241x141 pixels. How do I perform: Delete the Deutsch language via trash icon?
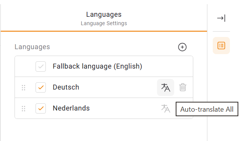pos(183,87)
